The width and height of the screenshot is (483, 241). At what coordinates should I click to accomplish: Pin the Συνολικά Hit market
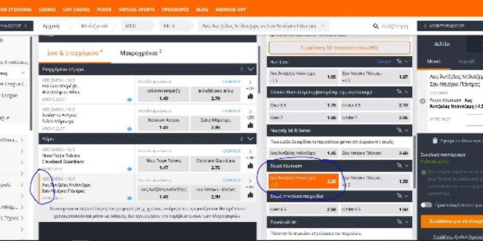click(399, 222)
